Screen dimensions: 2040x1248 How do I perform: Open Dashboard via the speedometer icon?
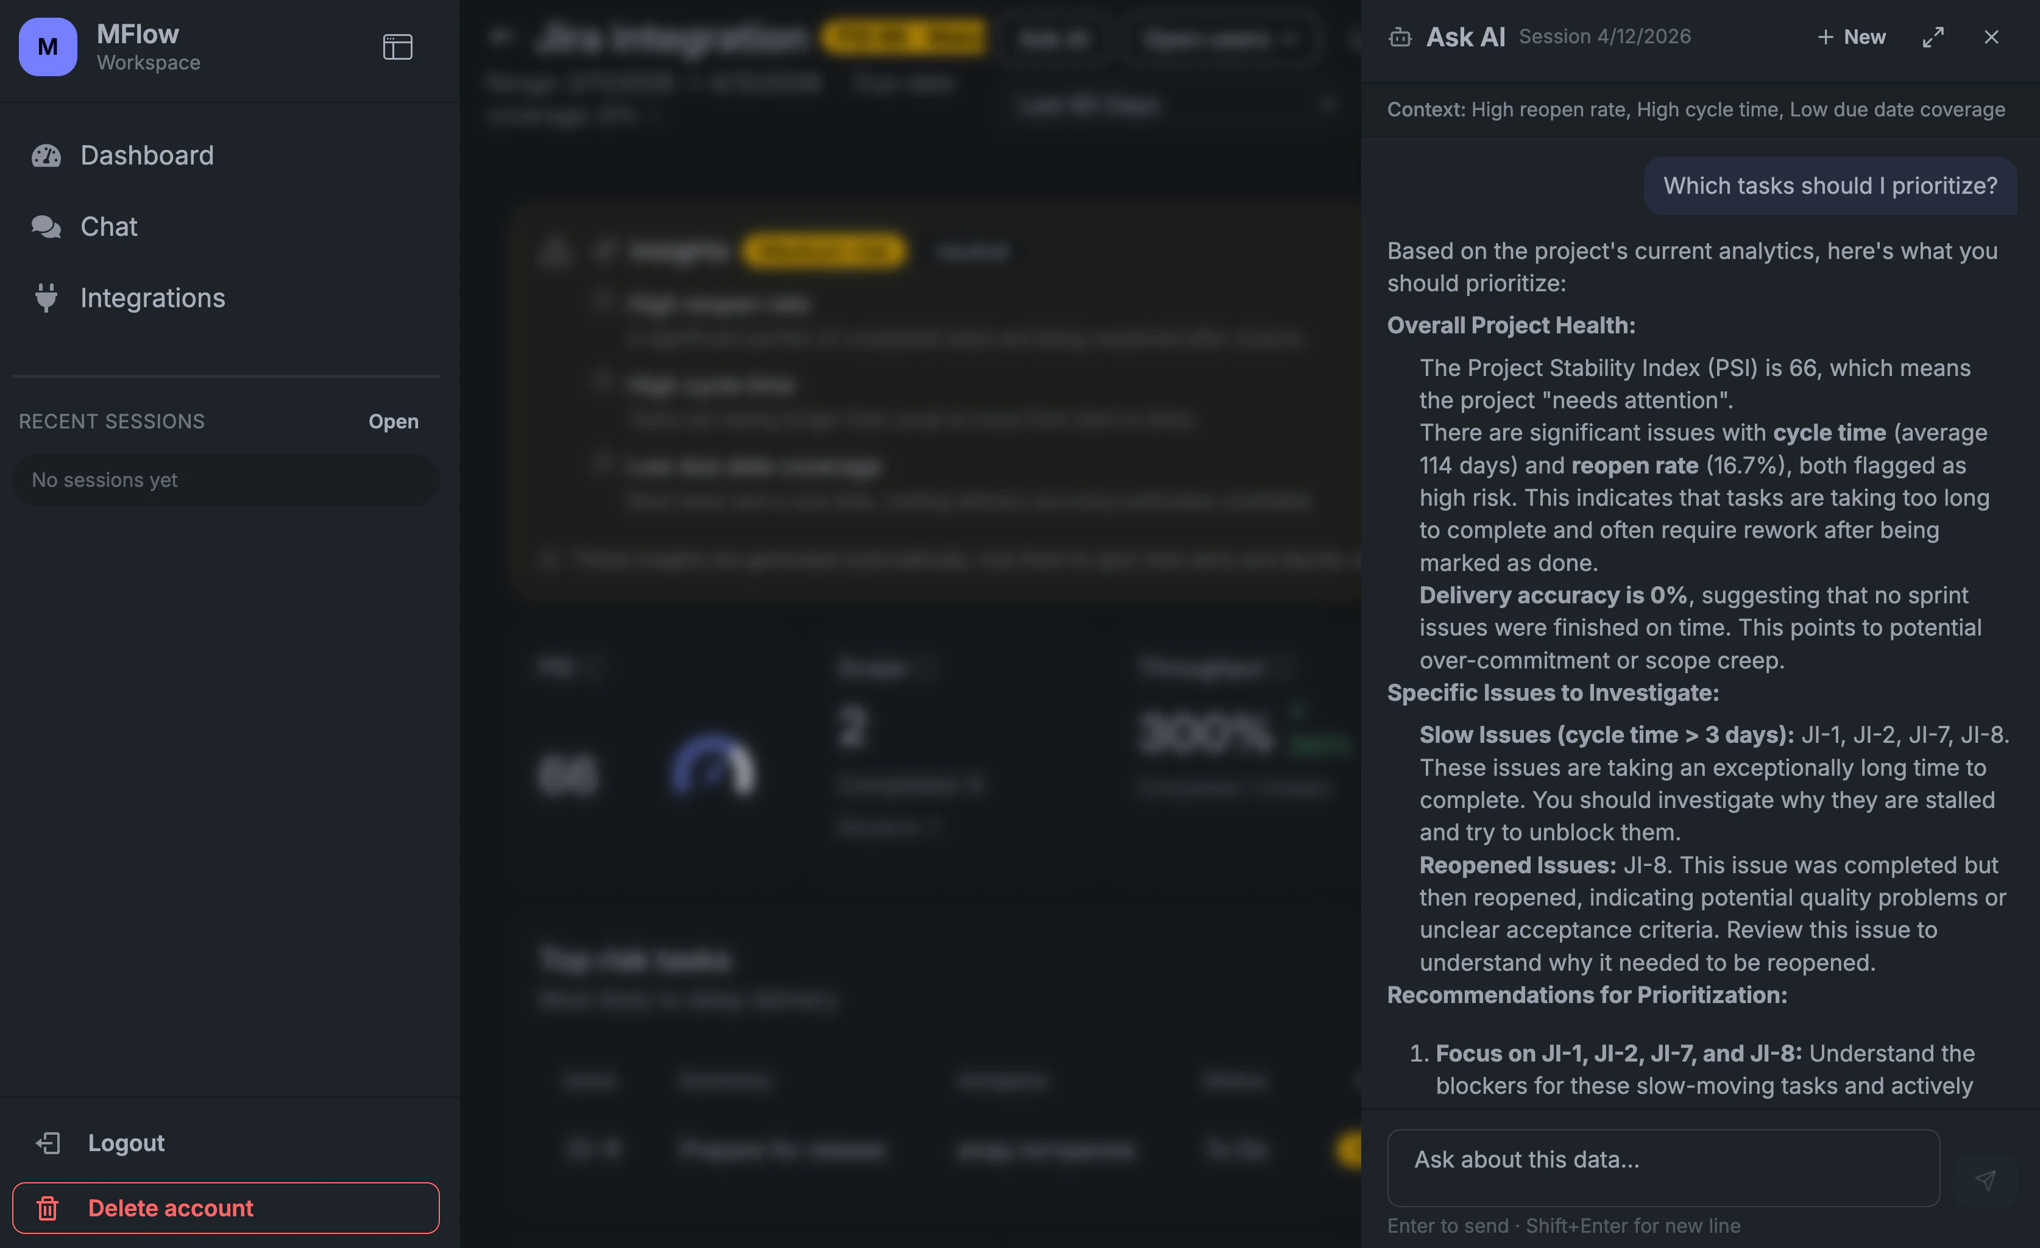[47, 155]
